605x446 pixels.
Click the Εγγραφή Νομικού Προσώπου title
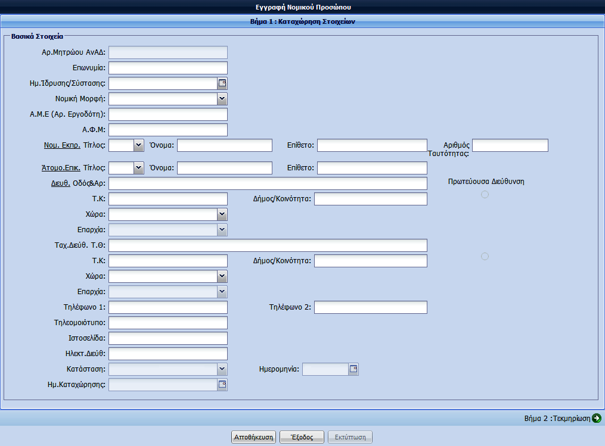[303, 7]
